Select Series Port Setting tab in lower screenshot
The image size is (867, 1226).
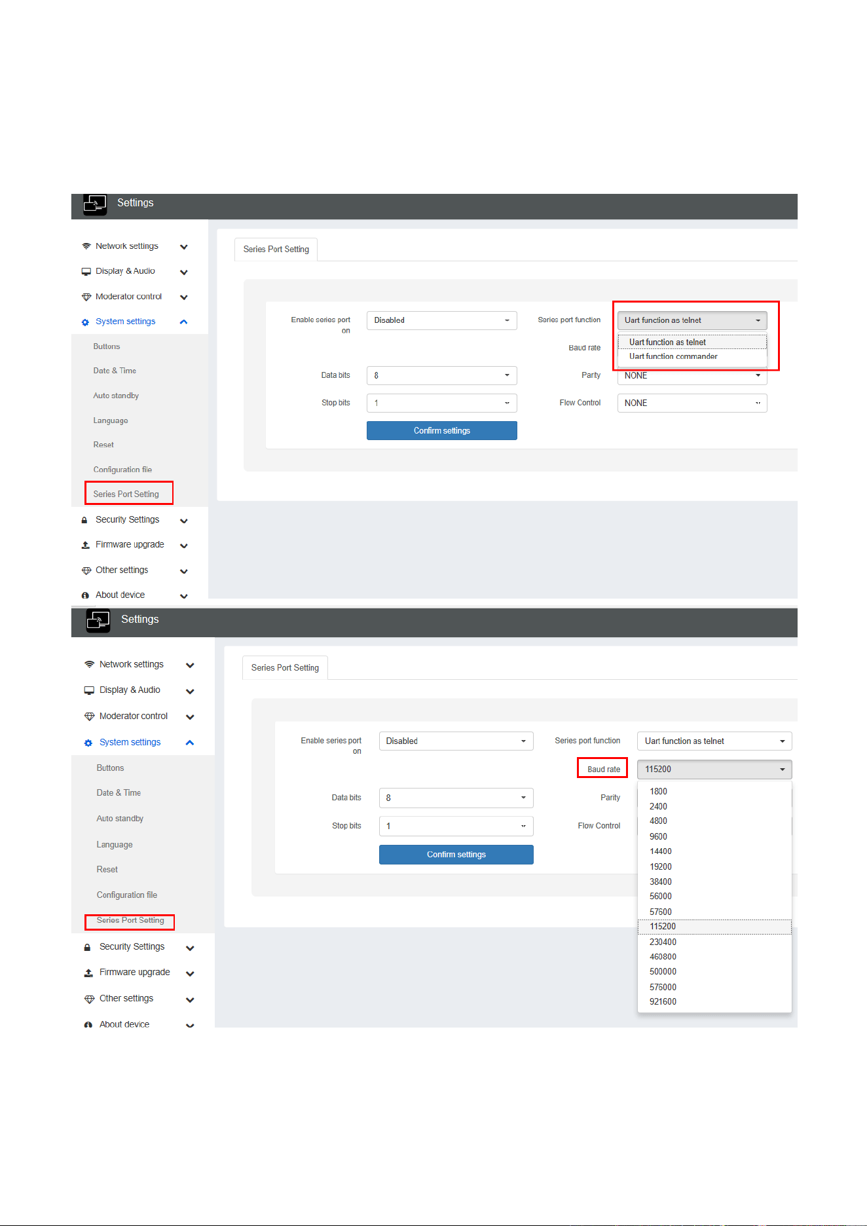[x=285, y=668]
